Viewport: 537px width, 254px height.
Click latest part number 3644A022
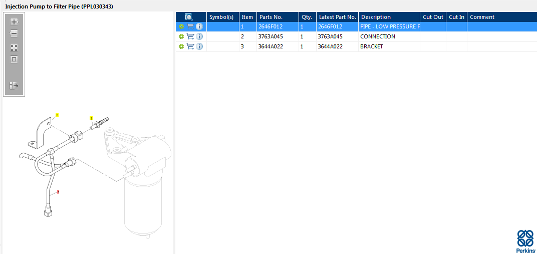click(x=337, y=47)
